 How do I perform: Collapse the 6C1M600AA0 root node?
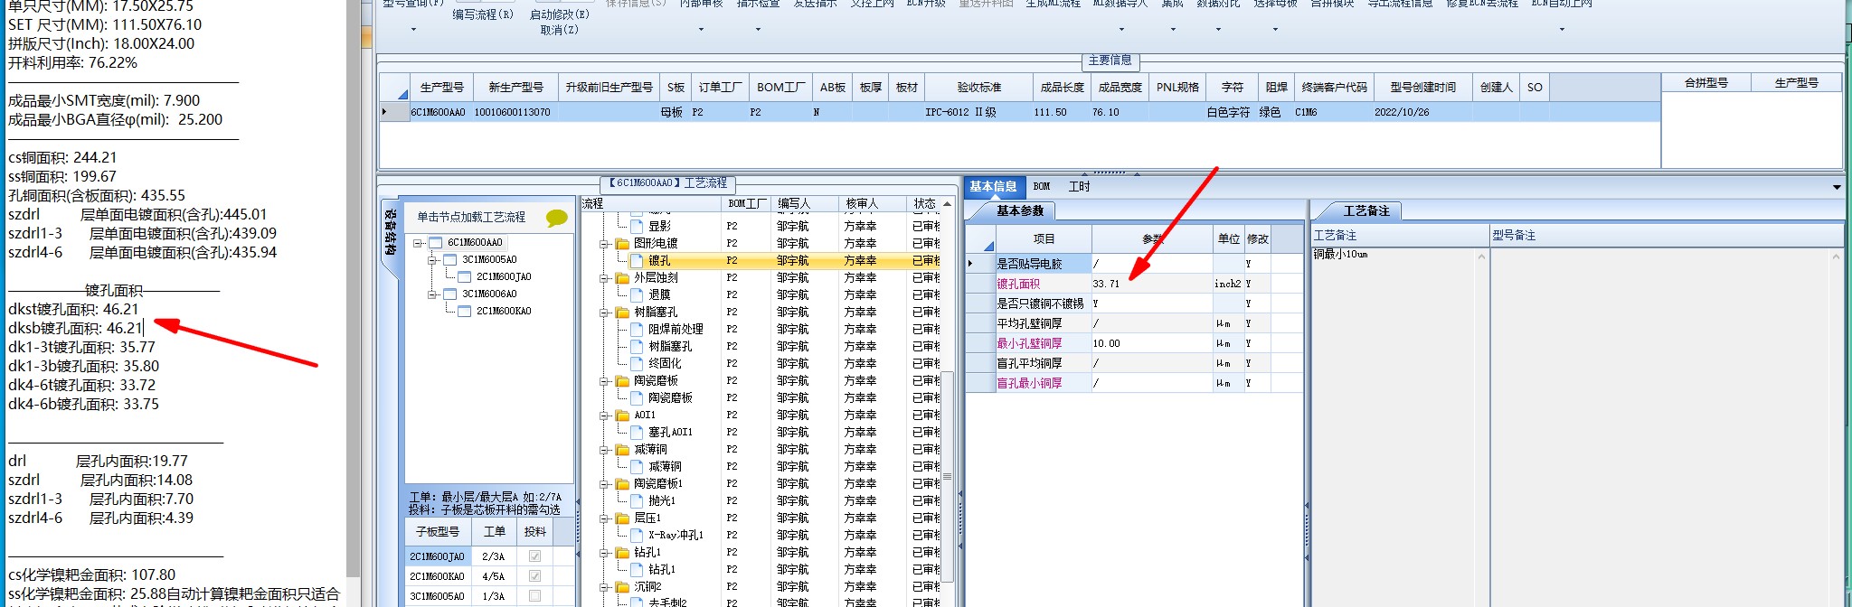point(418,243)
